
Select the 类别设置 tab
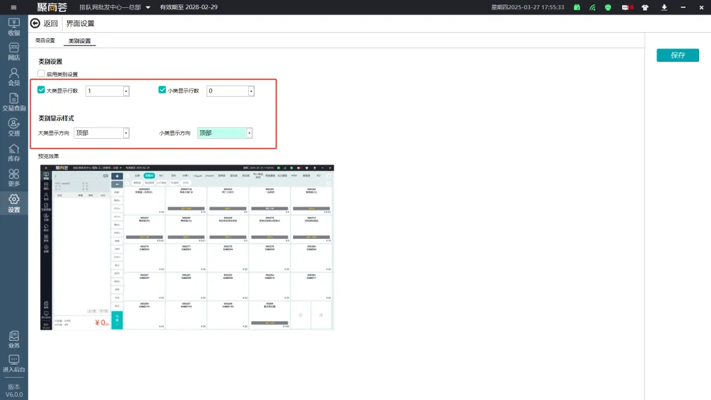coord(80,41)
